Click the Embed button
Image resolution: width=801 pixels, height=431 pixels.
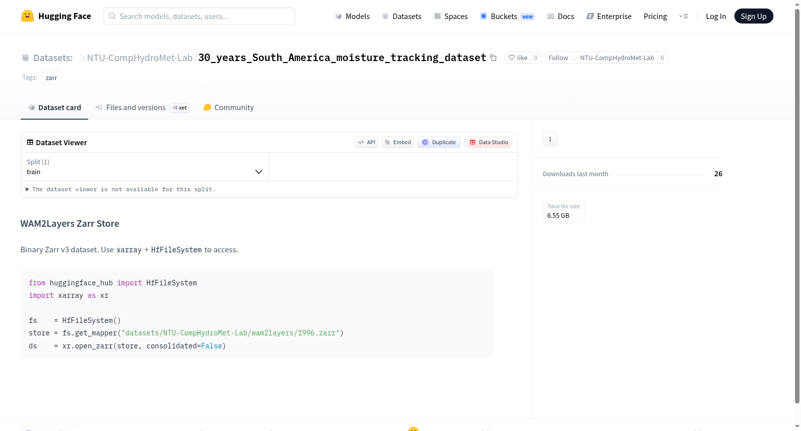click(x=398, y=142)
